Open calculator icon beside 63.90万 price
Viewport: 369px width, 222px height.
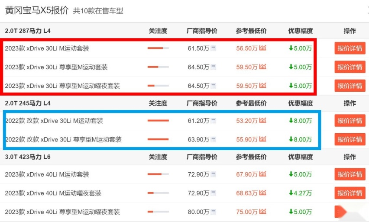[x=214, y=140]
